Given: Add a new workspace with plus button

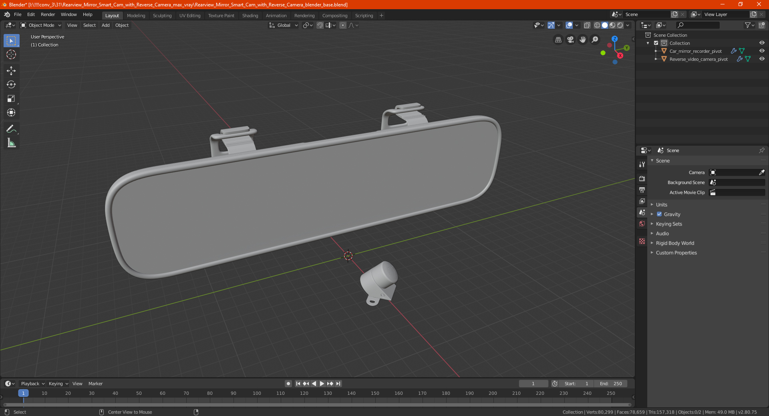Looking at the screenshot, I should 381,16.
